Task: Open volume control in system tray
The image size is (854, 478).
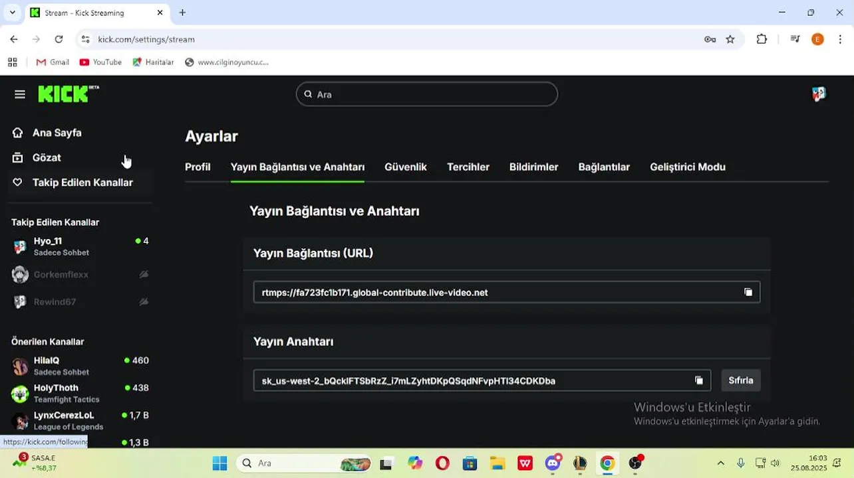Action: (x=775, y=463)
